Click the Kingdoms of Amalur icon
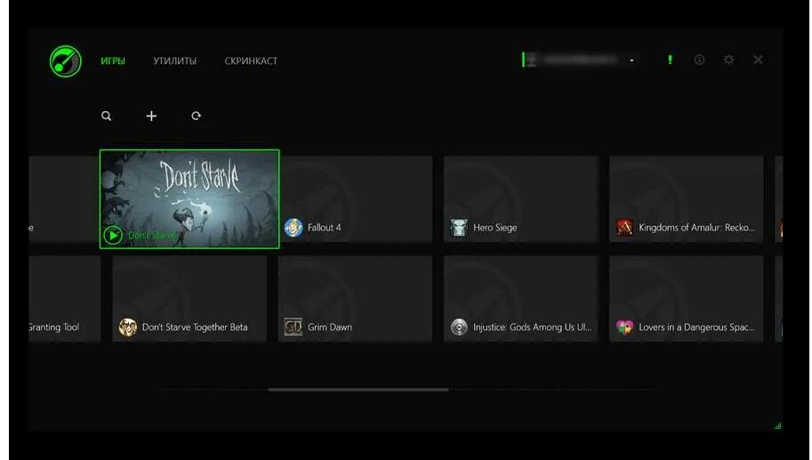Image resolution: width=812 pixels, height=460 pixels. 624,228
